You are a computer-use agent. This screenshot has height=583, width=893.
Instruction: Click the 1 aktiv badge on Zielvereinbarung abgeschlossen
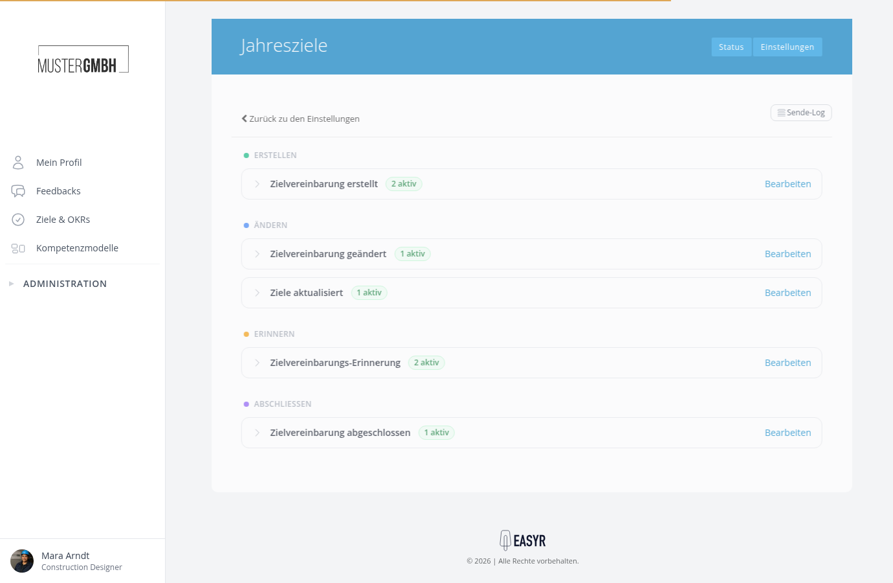click(437, 433)
